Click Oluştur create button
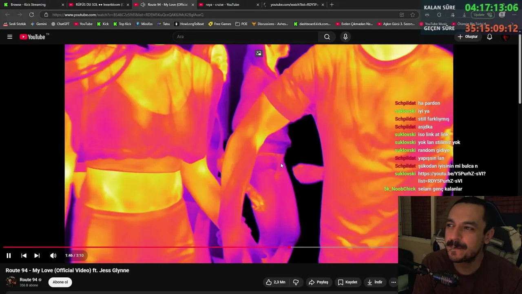522x294 pixels. click(x=467, y=37)
